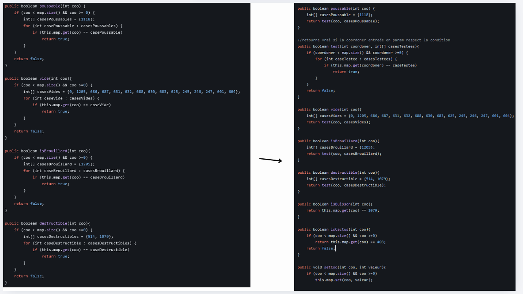Click 'return test(coo, casesPoussable);'
Viewport: 523px width, 294px height.
point(343,21)
